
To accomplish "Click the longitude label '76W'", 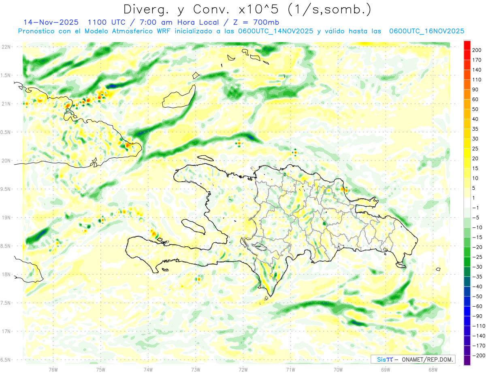I will tap(53, 370).
